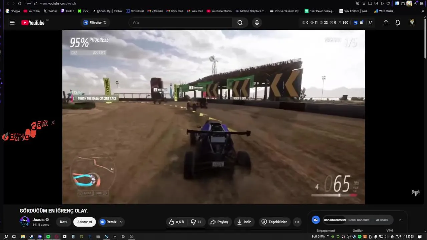Image resolution: width=427 pixels, height=240 pixels.
Task: Open the Juadis channel name link
Action: 38,220
